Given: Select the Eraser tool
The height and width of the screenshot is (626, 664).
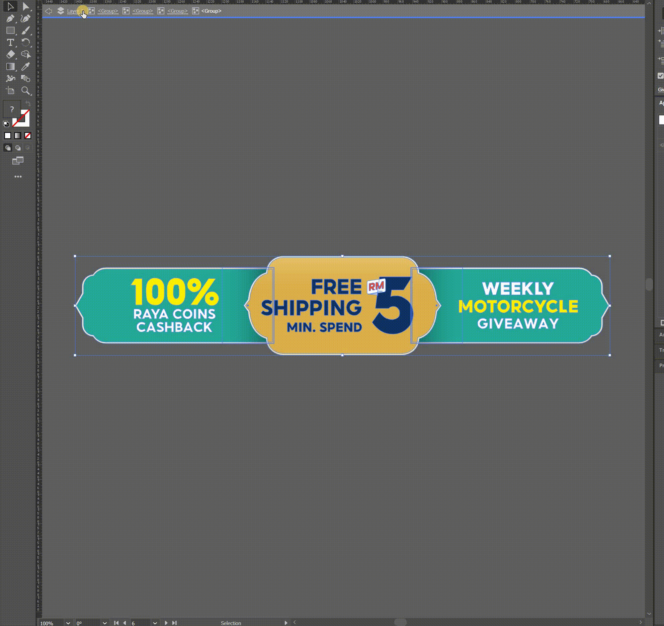Looking at the screenshot, I should pos(10,54).
